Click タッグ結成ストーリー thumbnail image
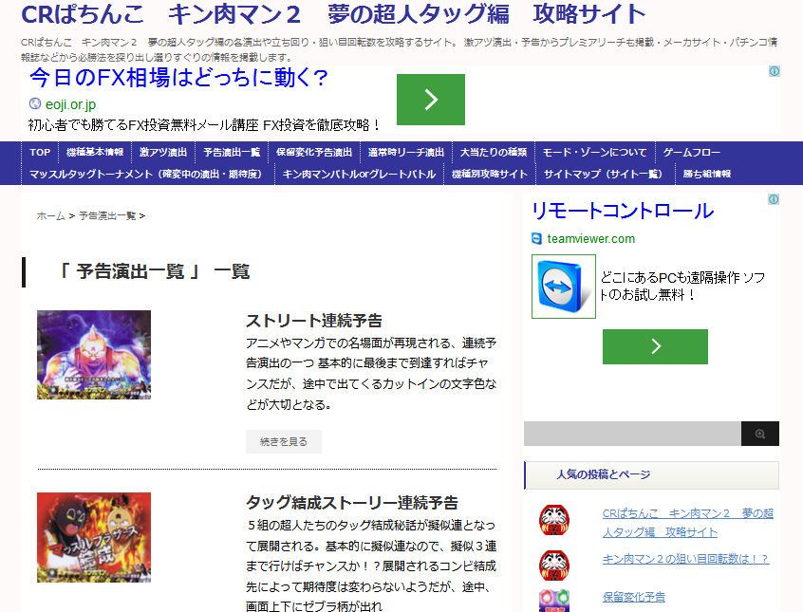This screenshot has height=612, width=803. [x=94, y=537]
